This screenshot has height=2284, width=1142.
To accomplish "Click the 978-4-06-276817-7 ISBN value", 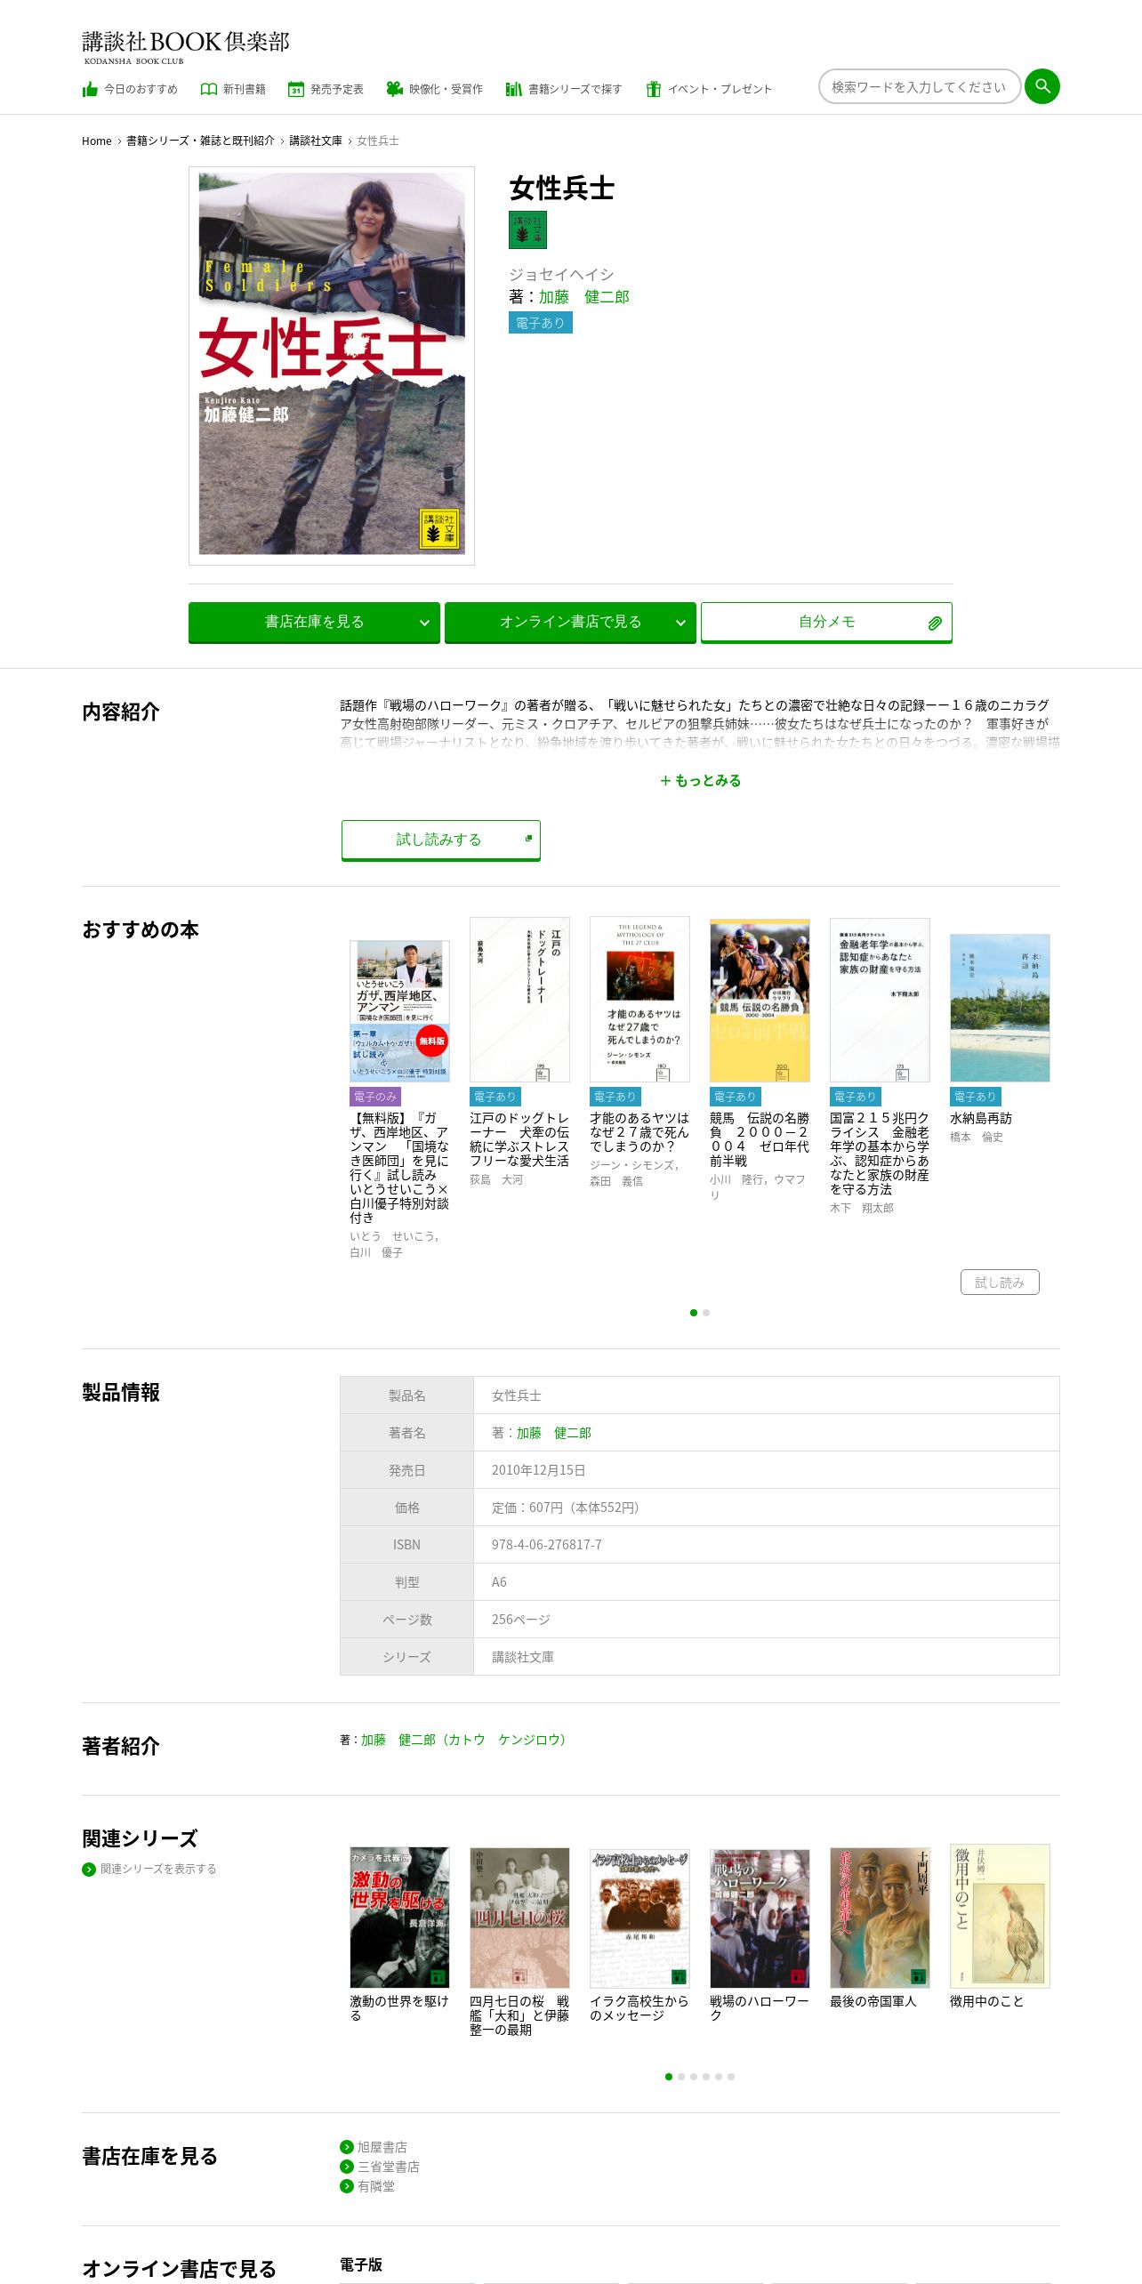I will click(x=547, y=1545).
